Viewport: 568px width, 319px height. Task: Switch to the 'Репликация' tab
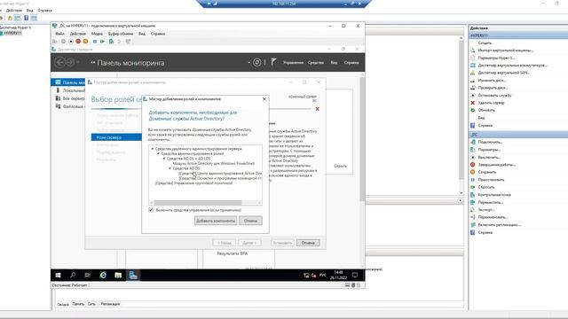click(110, 304)
